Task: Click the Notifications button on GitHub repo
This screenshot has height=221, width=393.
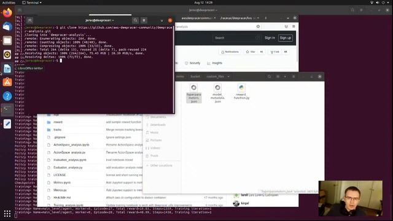Action: pos(230,52)
